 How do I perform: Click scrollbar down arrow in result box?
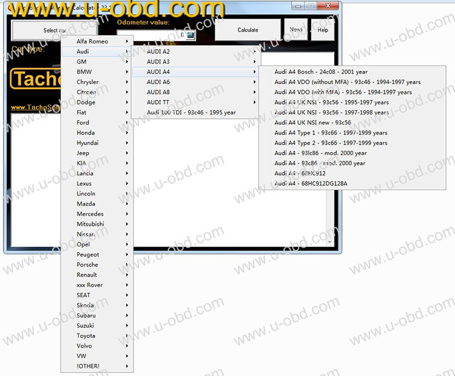[x=329, y=242]
